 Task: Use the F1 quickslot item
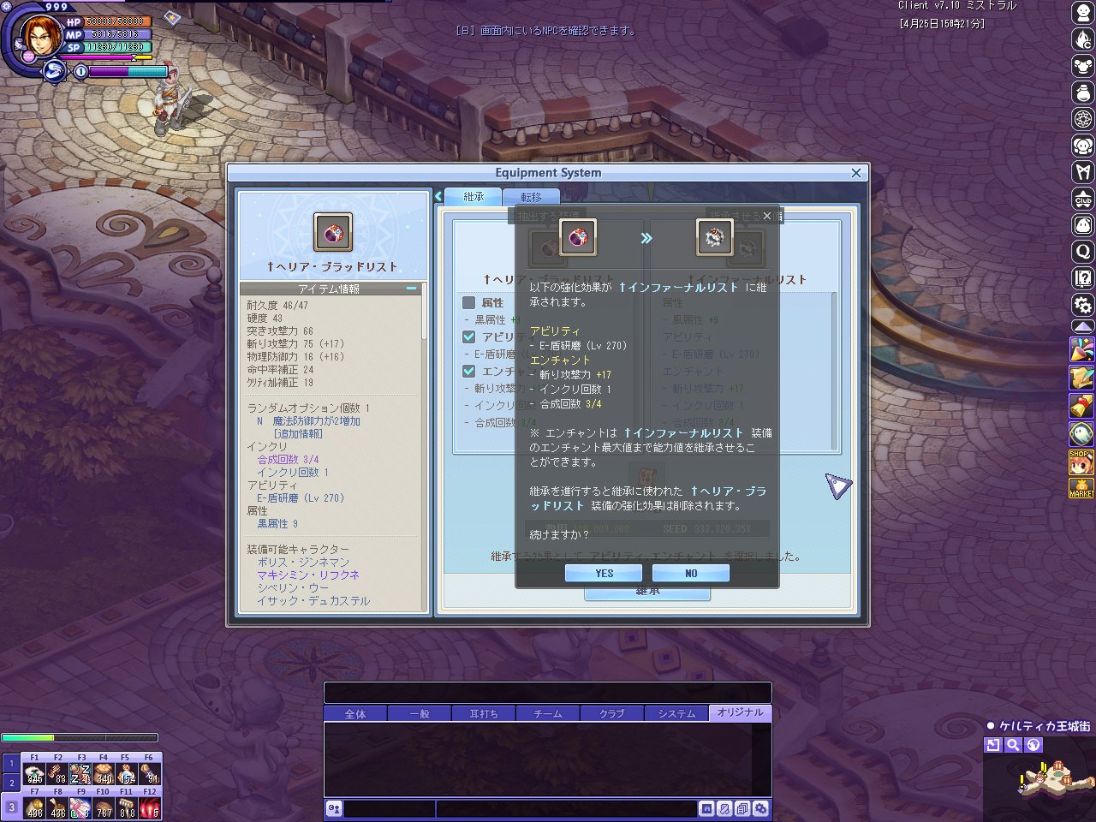coord(34,774)
